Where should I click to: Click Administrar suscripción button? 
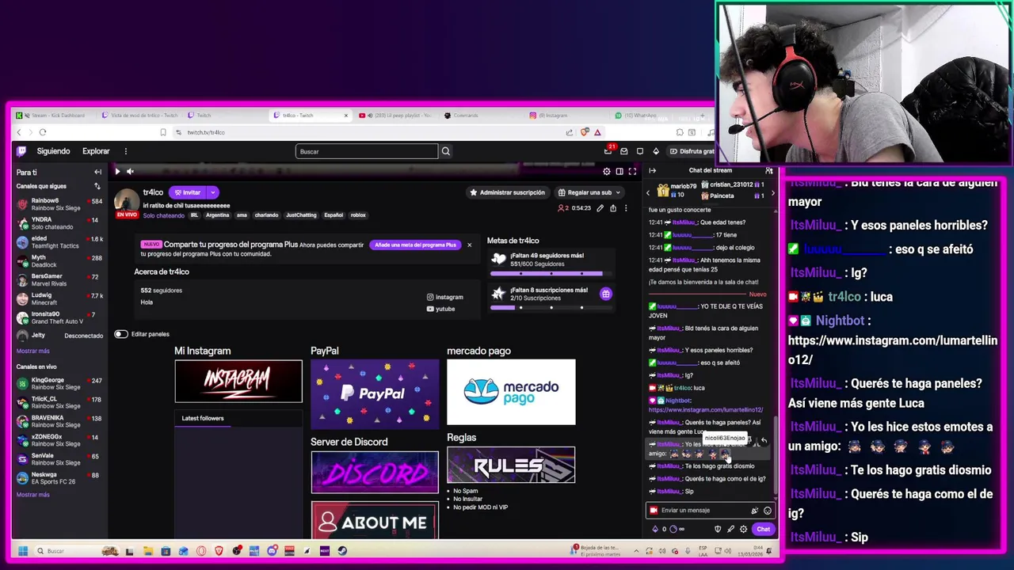[507, 192]
